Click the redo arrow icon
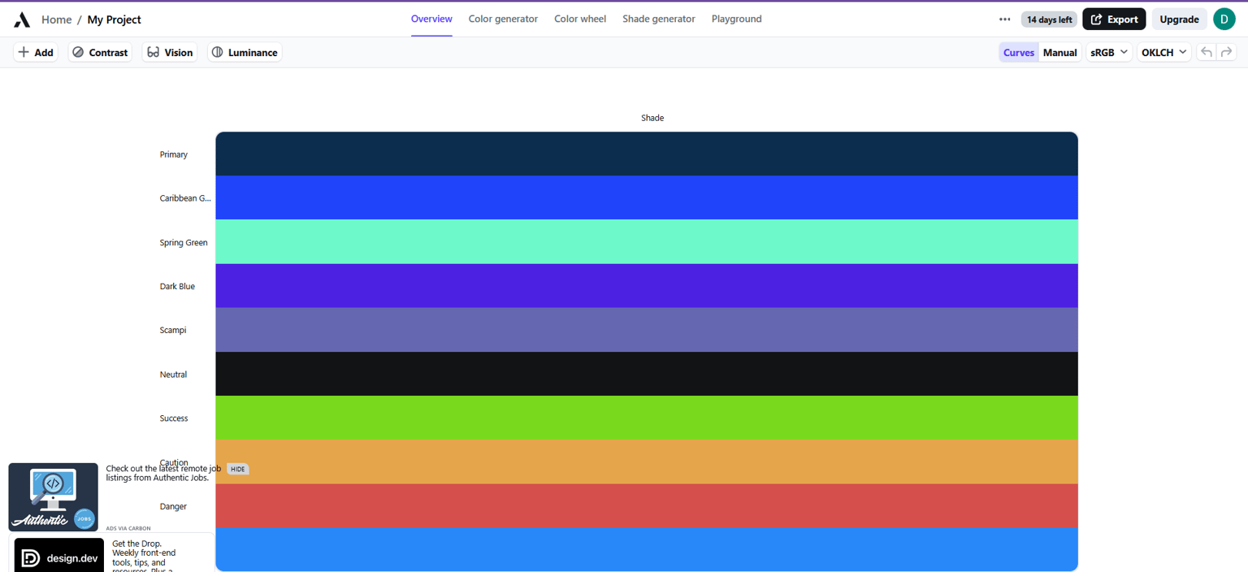1248x572 pixels. coord(1227,52)
